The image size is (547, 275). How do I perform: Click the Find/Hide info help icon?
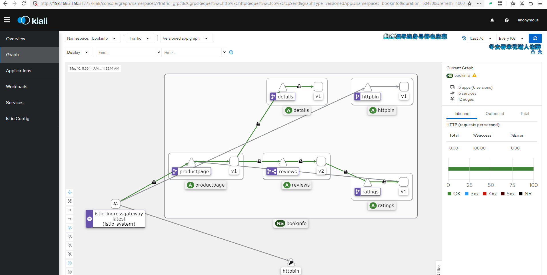(231, 52)
